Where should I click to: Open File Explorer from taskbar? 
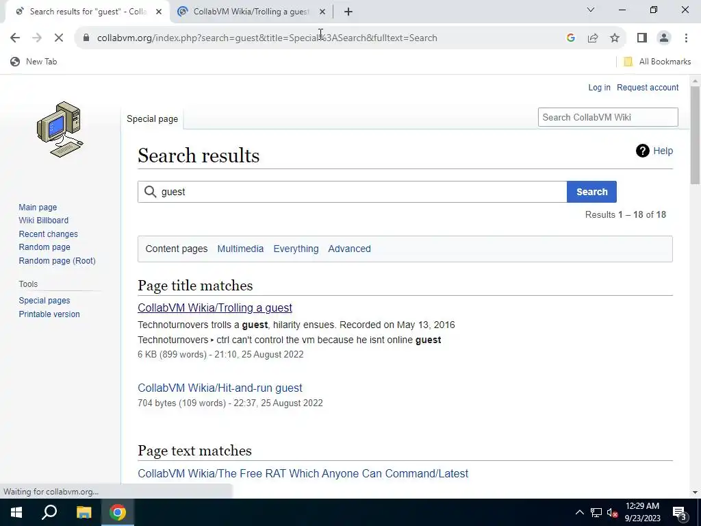point(84,512)
